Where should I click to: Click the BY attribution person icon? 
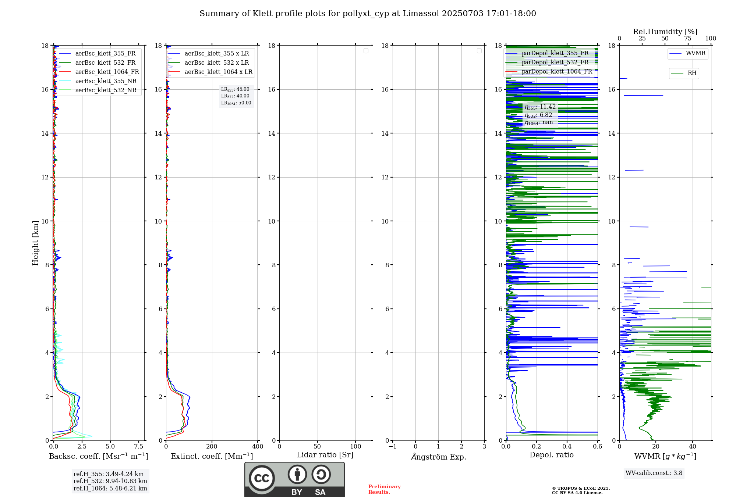point(297,474)
